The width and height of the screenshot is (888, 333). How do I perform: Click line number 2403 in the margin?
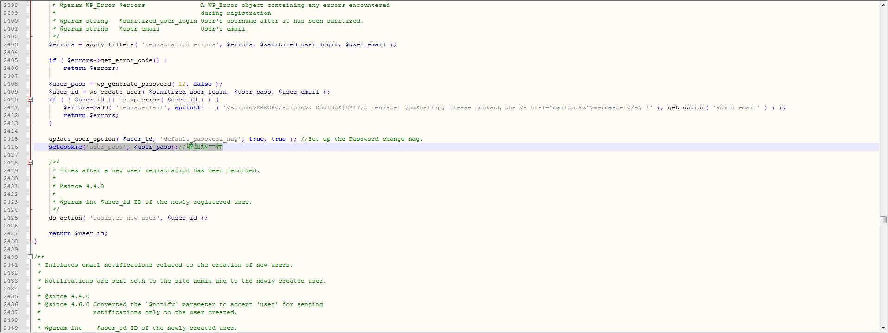[x=10, y=44]
